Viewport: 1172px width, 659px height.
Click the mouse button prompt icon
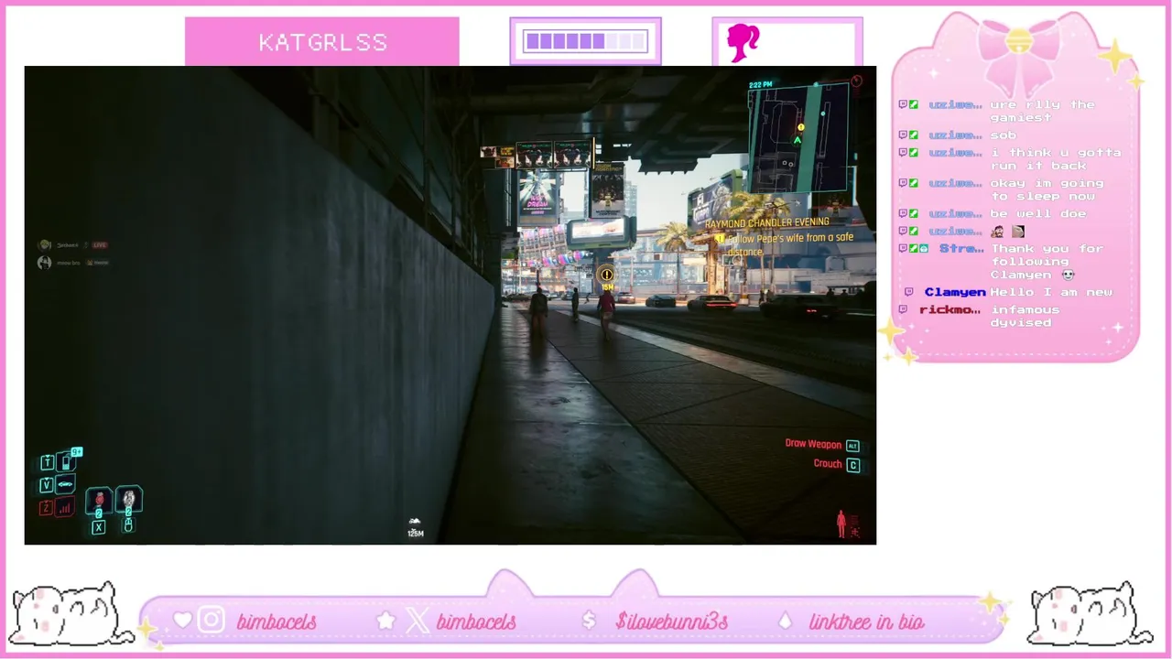coord(128,525)
